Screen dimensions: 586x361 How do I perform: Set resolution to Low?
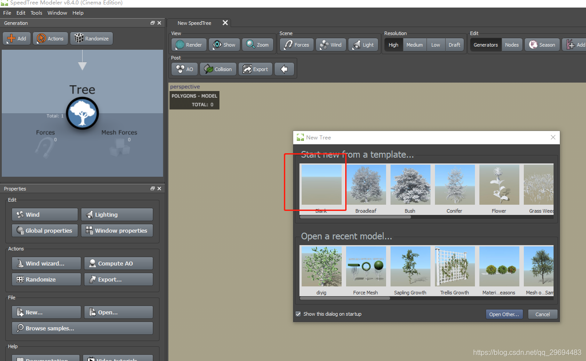[436, 45]
